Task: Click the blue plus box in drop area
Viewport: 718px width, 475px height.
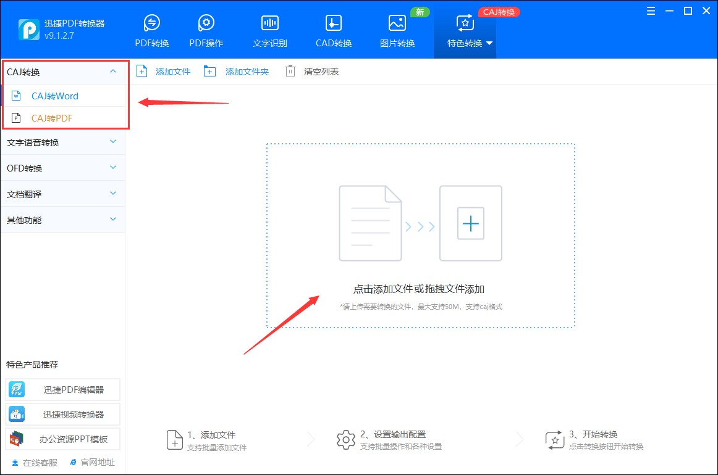Action: click(x=471, y=223)
